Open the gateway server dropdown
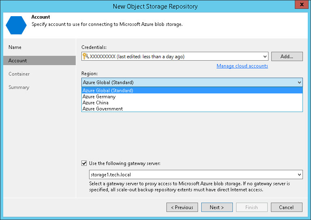The width and height of the screenshot is (311, 220). (x=299, y=175)
